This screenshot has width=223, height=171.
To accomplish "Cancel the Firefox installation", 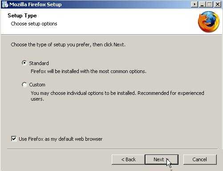I will (x=200, y=159).
